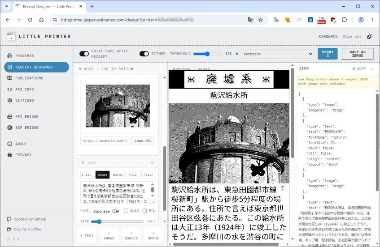380x247 pixels.
Task: Open the kerberos printer dropdown
Action: coord(276,54)
